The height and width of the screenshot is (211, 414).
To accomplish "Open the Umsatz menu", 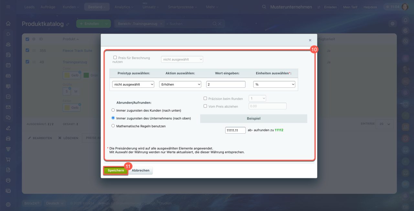I will [x=151, y=7].
